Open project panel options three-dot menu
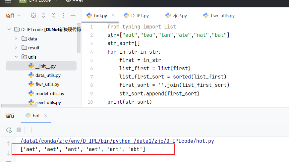This screenshot has width=289, height=162. pyautogui.click(x=63, y=16)
